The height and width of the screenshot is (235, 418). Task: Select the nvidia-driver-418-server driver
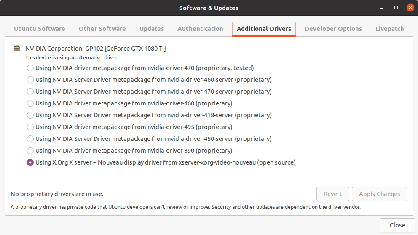[30, 115]
